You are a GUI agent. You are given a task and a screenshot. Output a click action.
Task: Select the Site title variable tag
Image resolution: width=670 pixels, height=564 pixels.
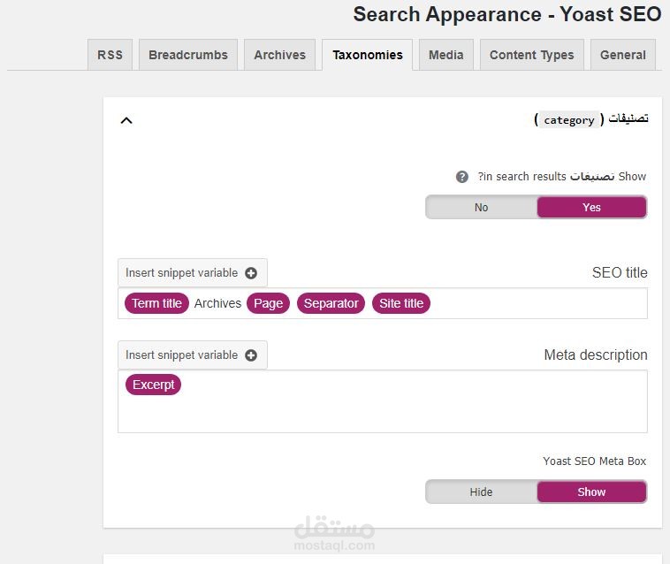coord(401,303)
